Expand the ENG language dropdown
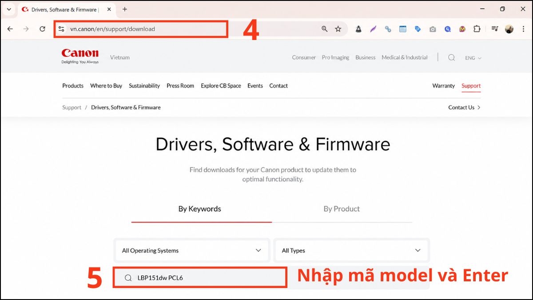This screenshot has width=533, height=300. click(473, 58)
